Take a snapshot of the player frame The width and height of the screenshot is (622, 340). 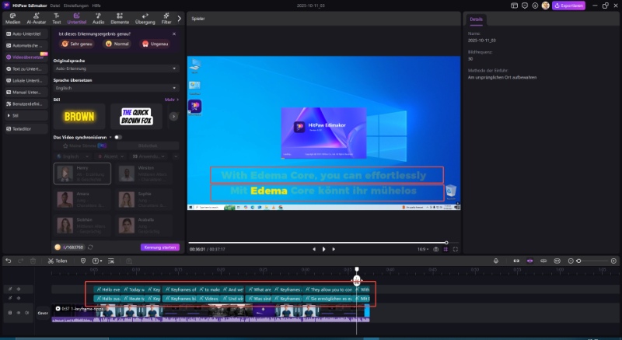tap(436, 249)
